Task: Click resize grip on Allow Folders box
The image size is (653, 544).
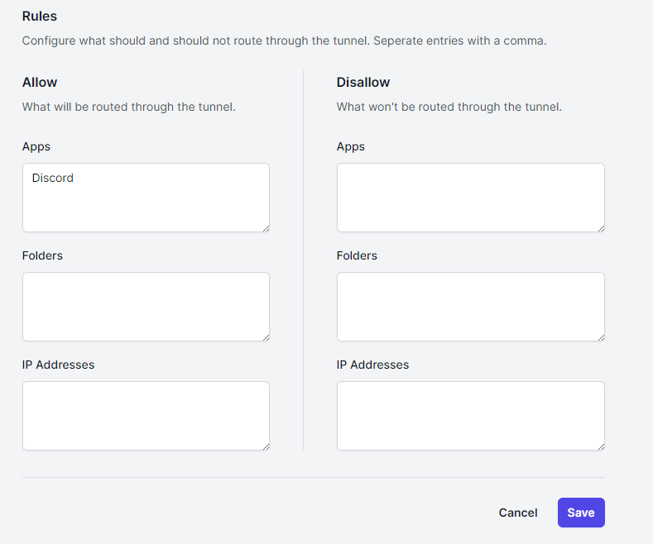Action: (265, 336)
